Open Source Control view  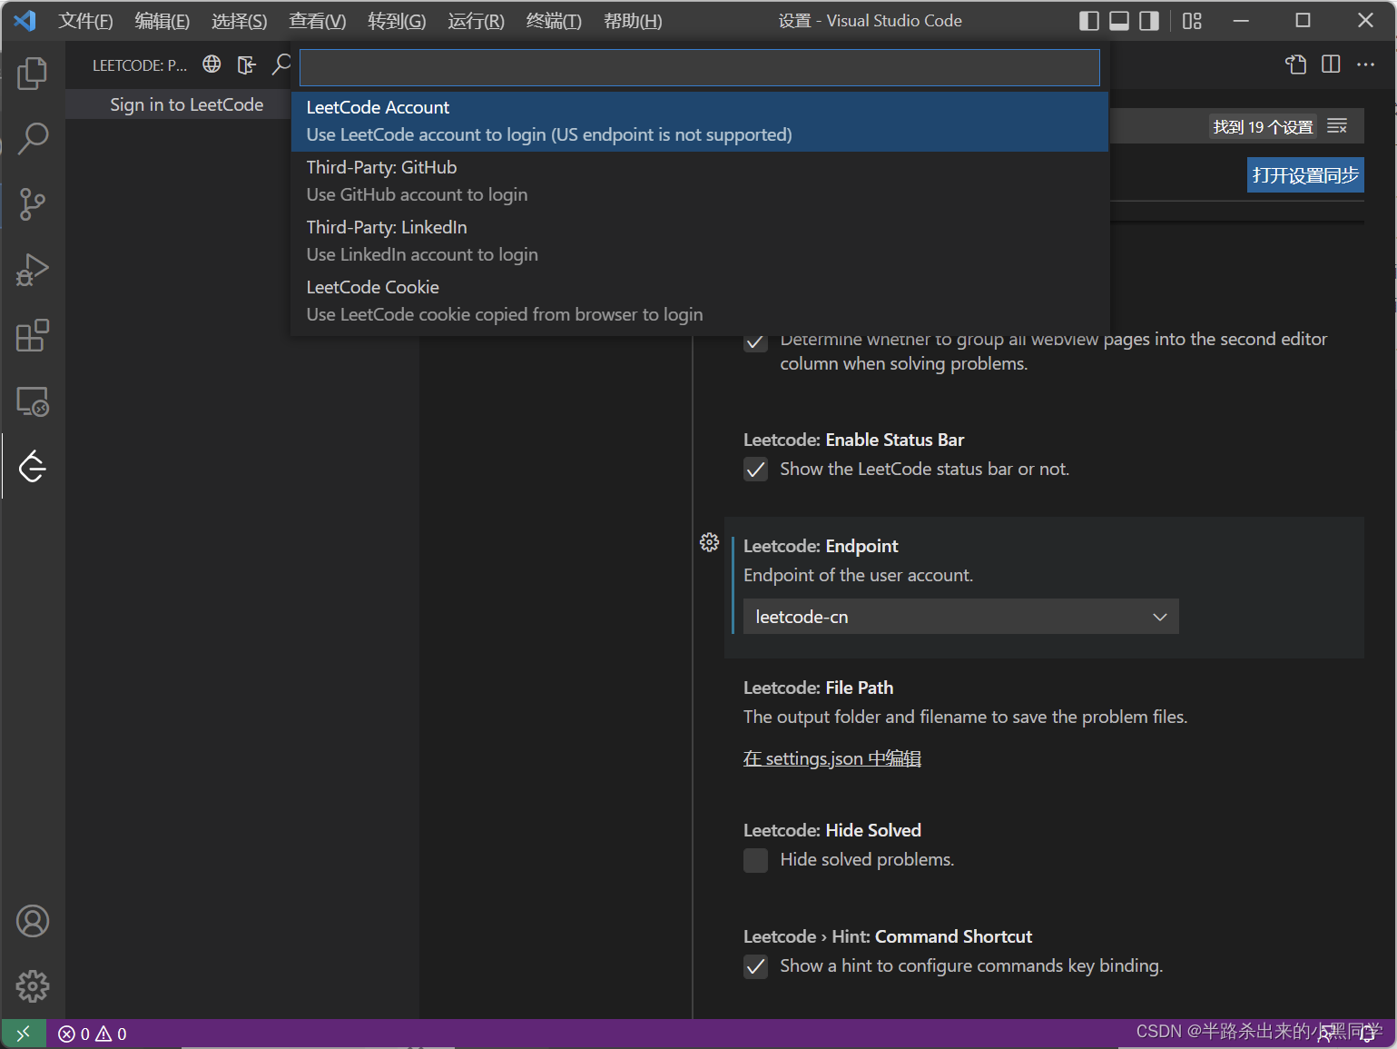point(33,204)
